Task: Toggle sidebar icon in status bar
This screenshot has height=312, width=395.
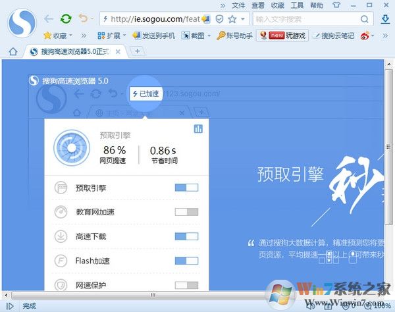Action: [x=10, y=306]
